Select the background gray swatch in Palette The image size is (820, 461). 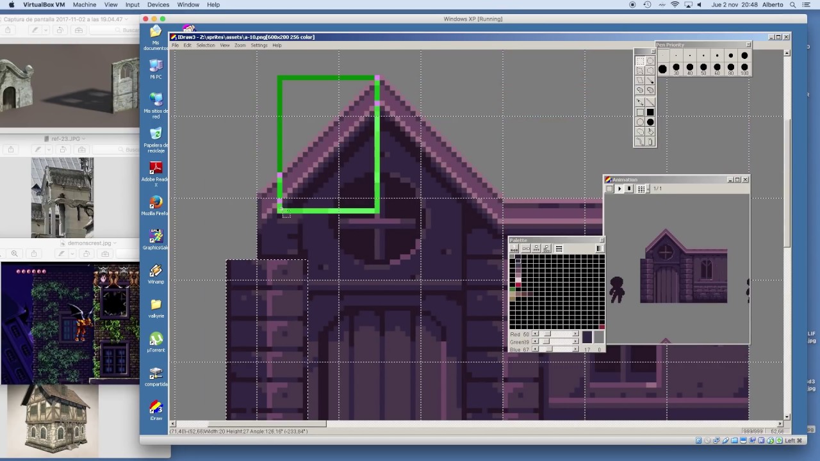pyautogui.click(x=599, y=337)
